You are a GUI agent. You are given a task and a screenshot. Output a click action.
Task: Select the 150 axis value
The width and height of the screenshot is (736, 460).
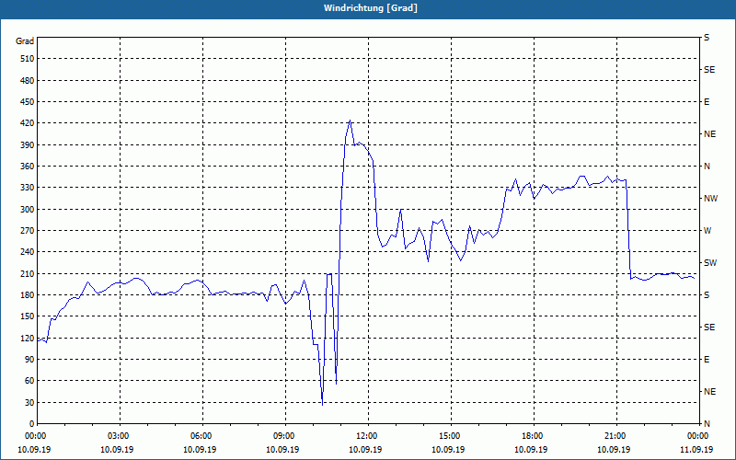coord(28,316)
